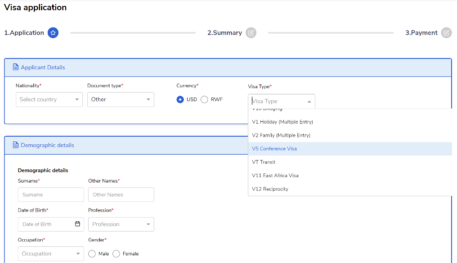This screenshot has height=263, width=457.
Task: Select V5 Conference Visa from list
Action: point(274,149)
